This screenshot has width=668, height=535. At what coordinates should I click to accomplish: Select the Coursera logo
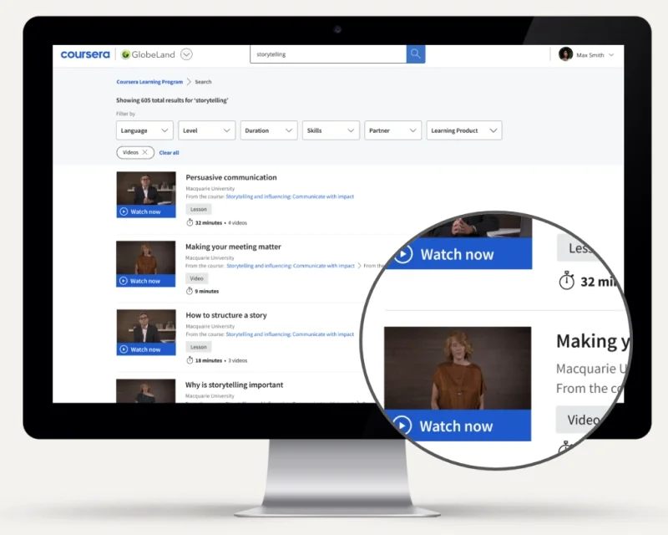click(84, 53)
